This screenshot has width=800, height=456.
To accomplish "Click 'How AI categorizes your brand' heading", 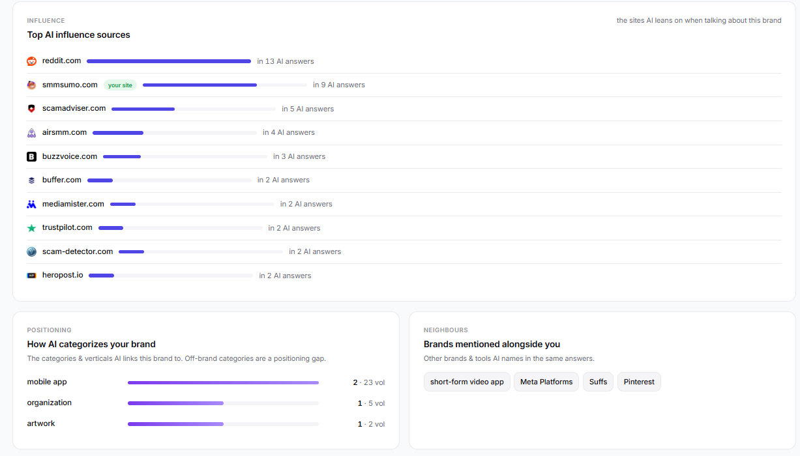I will (x=91, y=344).
